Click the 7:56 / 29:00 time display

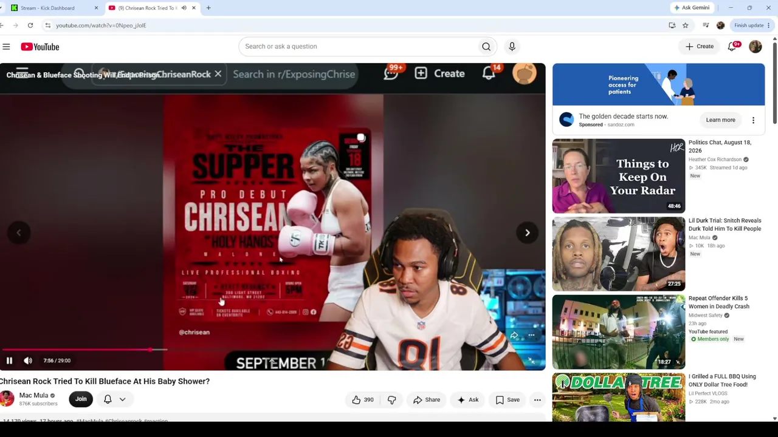tap(57, 361)
